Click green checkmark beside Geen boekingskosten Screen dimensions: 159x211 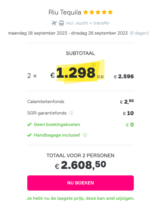tap(29, 125)
